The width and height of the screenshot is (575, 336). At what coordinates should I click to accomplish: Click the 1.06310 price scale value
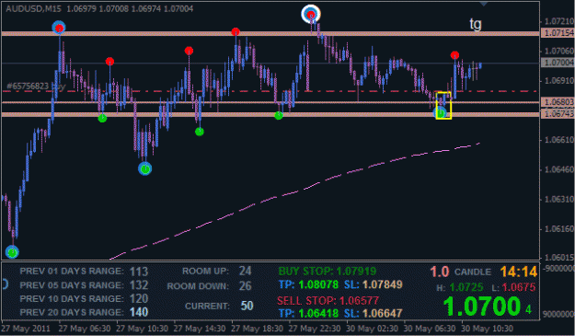point(558,199)
